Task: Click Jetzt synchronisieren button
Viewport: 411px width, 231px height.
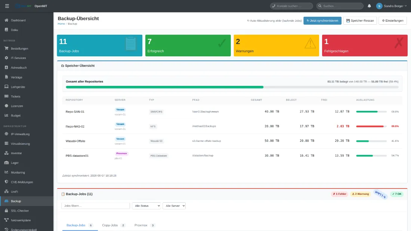Action: coord(322,21)
